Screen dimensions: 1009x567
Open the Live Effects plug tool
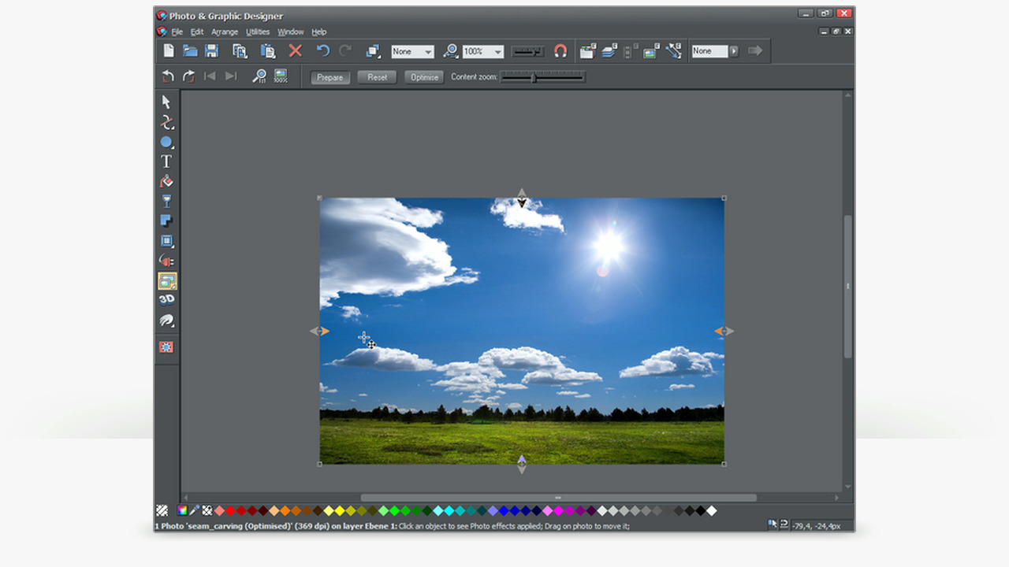(166, 261)
